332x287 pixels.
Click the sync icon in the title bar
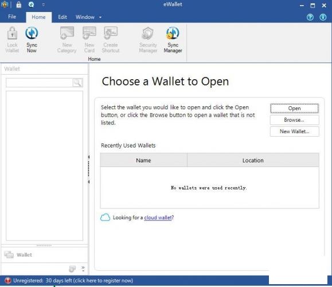coord(32,5)
